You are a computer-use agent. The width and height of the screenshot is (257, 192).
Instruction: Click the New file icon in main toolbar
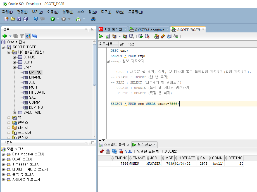coord(6,19)
